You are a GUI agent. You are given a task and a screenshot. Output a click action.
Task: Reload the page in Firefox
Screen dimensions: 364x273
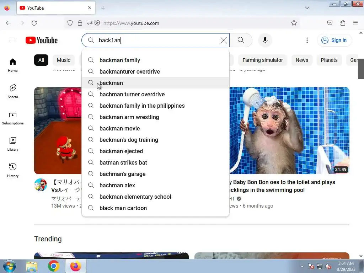[x=34, y=23]
